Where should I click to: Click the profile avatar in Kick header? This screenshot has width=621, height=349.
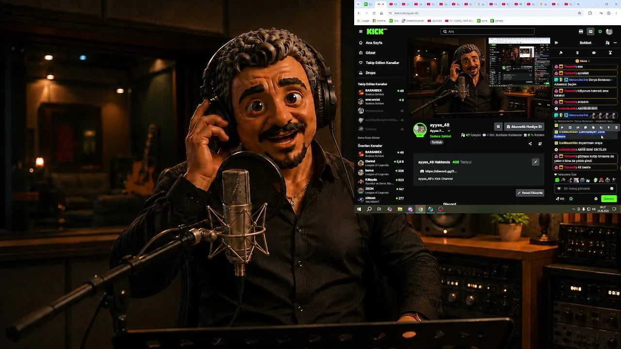coord(609,32)
